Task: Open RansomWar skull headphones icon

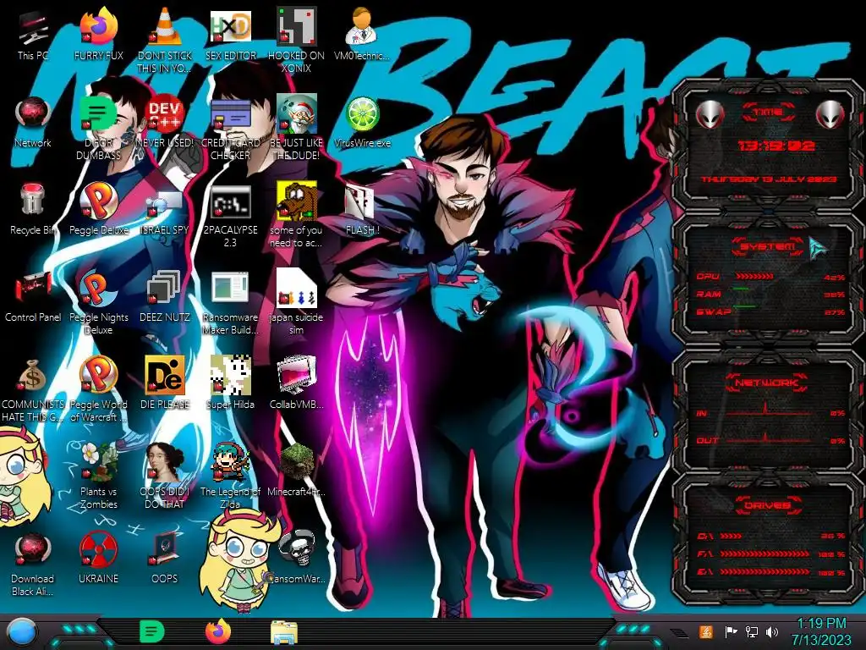Action: [297, 559]
